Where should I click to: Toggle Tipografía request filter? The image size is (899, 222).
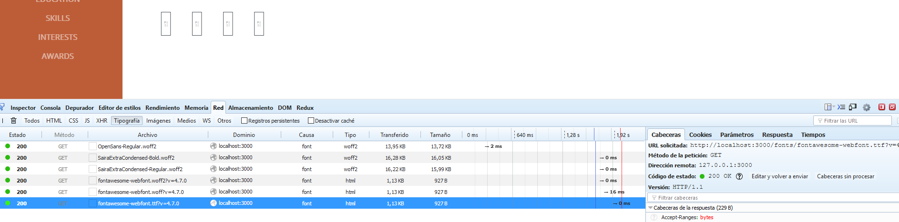coord(127,121)
